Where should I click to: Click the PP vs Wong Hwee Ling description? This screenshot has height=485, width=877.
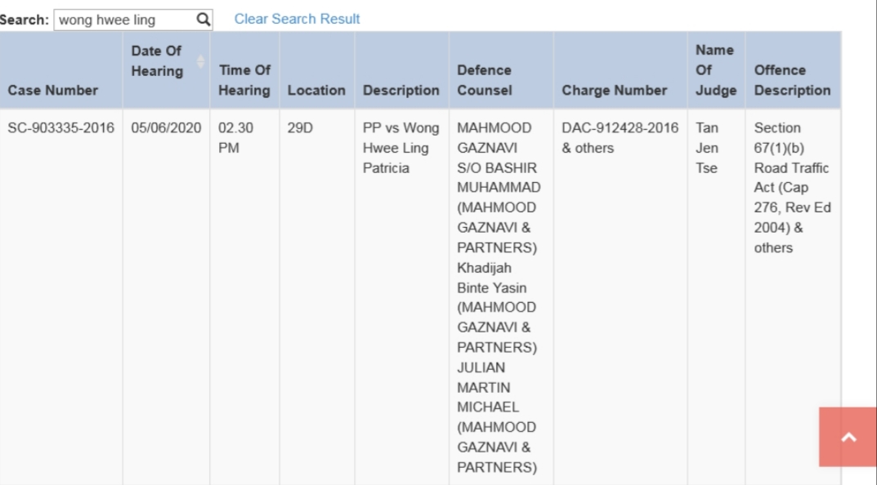(x=400, y=148)
